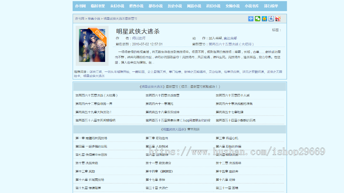Image resolution: width=344 pixels, height=193 pixels.
Task: Open the 网游小说 category
Action: tap(194, 6)
